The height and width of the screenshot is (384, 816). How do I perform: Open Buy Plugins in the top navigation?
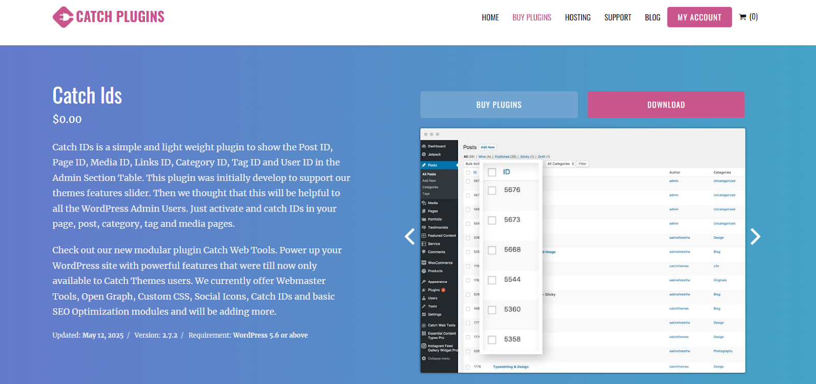tap(532, 17)
